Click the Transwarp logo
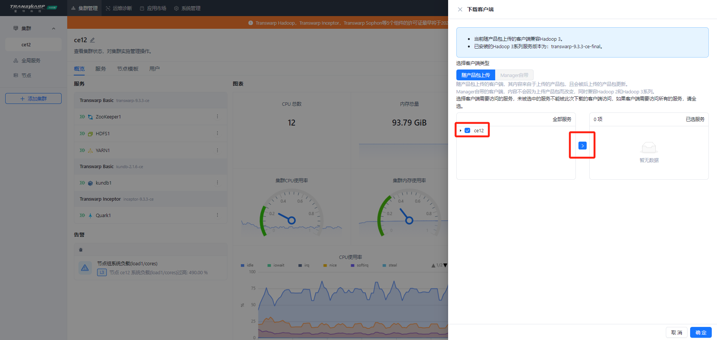 tap(33, 8)
